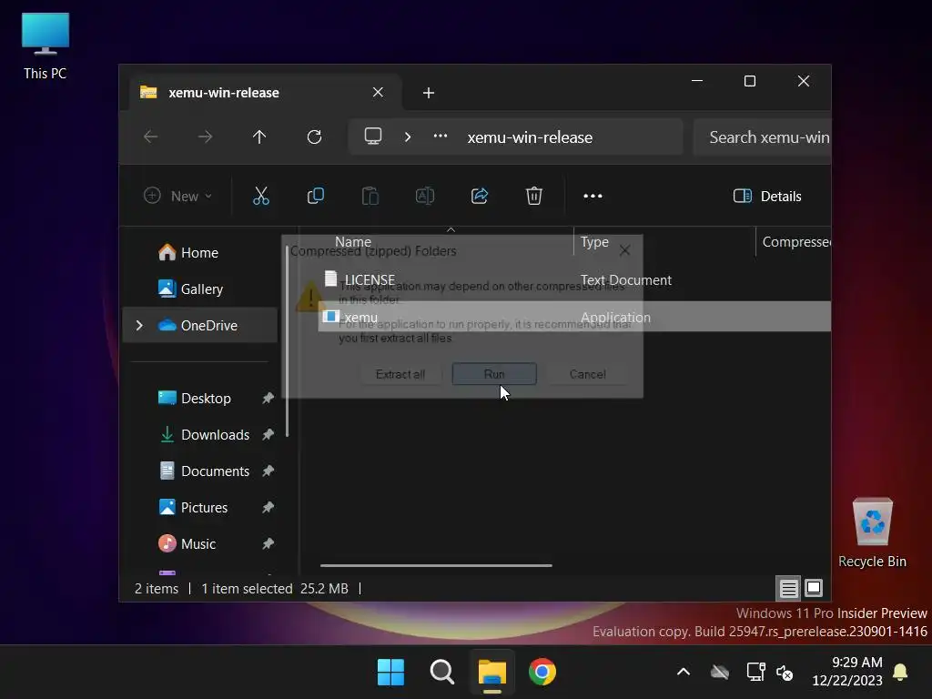Open Home in navigation pane
The image size is (932, 699).
199,253
